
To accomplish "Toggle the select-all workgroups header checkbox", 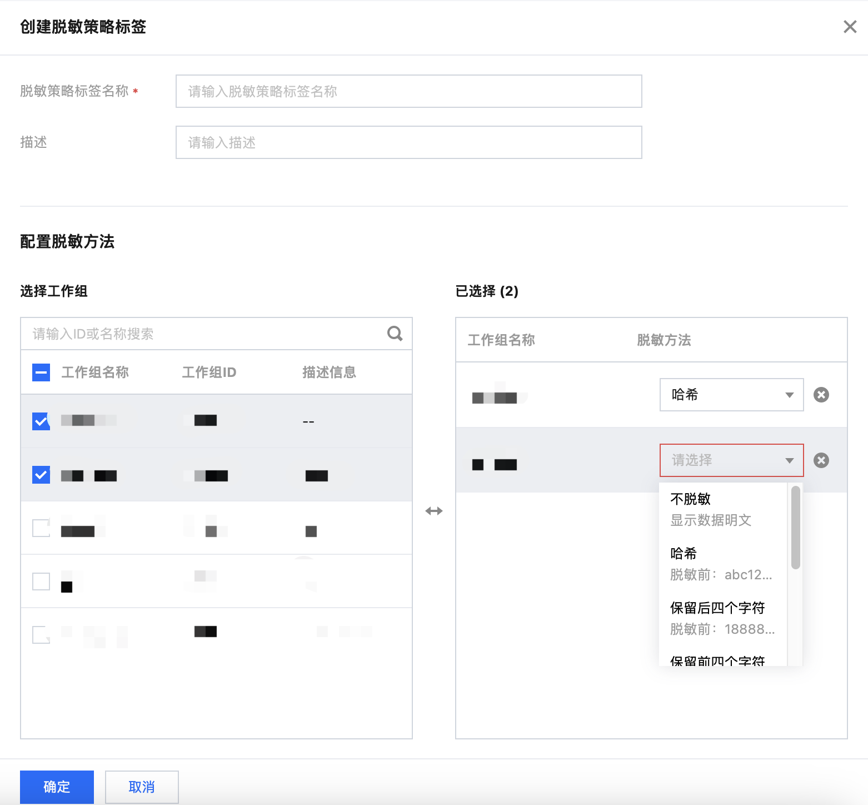I will click(41, 372).
